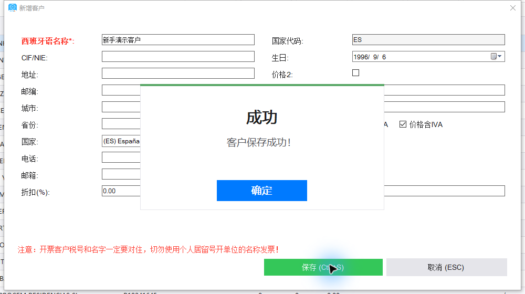Open the birthday calendar picker
The width and height of the screenshot is (525, 294).
496,57
